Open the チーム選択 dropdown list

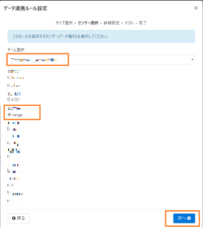[x=101, y=59]
